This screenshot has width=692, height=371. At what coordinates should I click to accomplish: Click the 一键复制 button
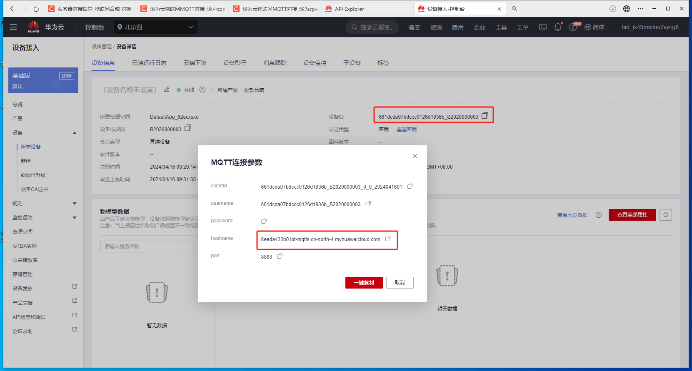point(364,283)
